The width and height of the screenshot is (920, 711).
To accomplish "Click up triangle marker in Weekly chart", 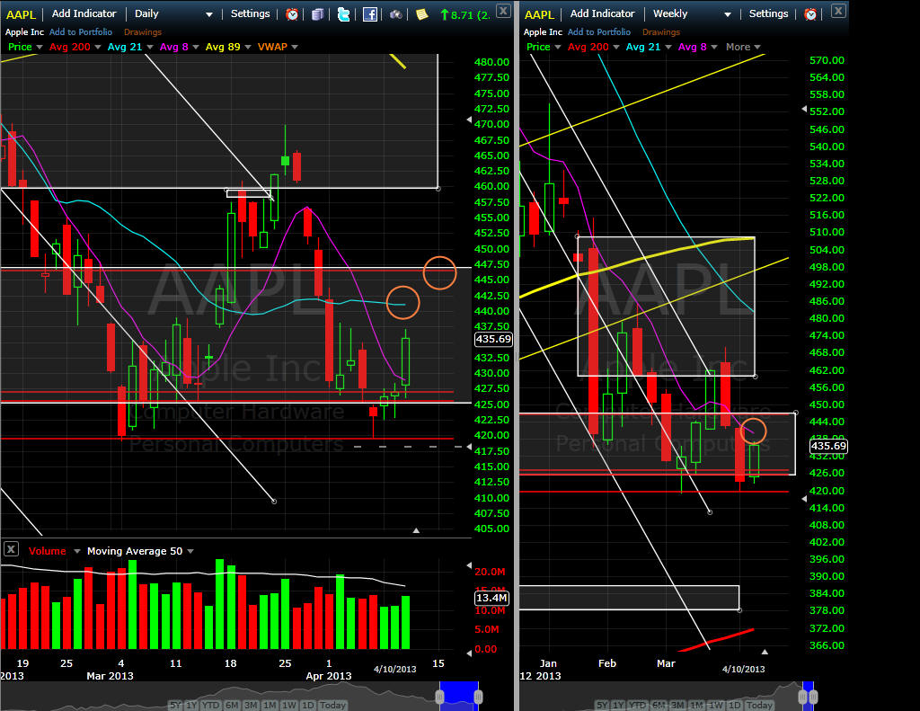I will [x=765, y=651].
